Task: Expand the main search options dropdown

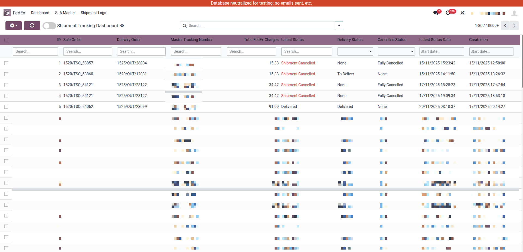Action: (x=339, y=26)
